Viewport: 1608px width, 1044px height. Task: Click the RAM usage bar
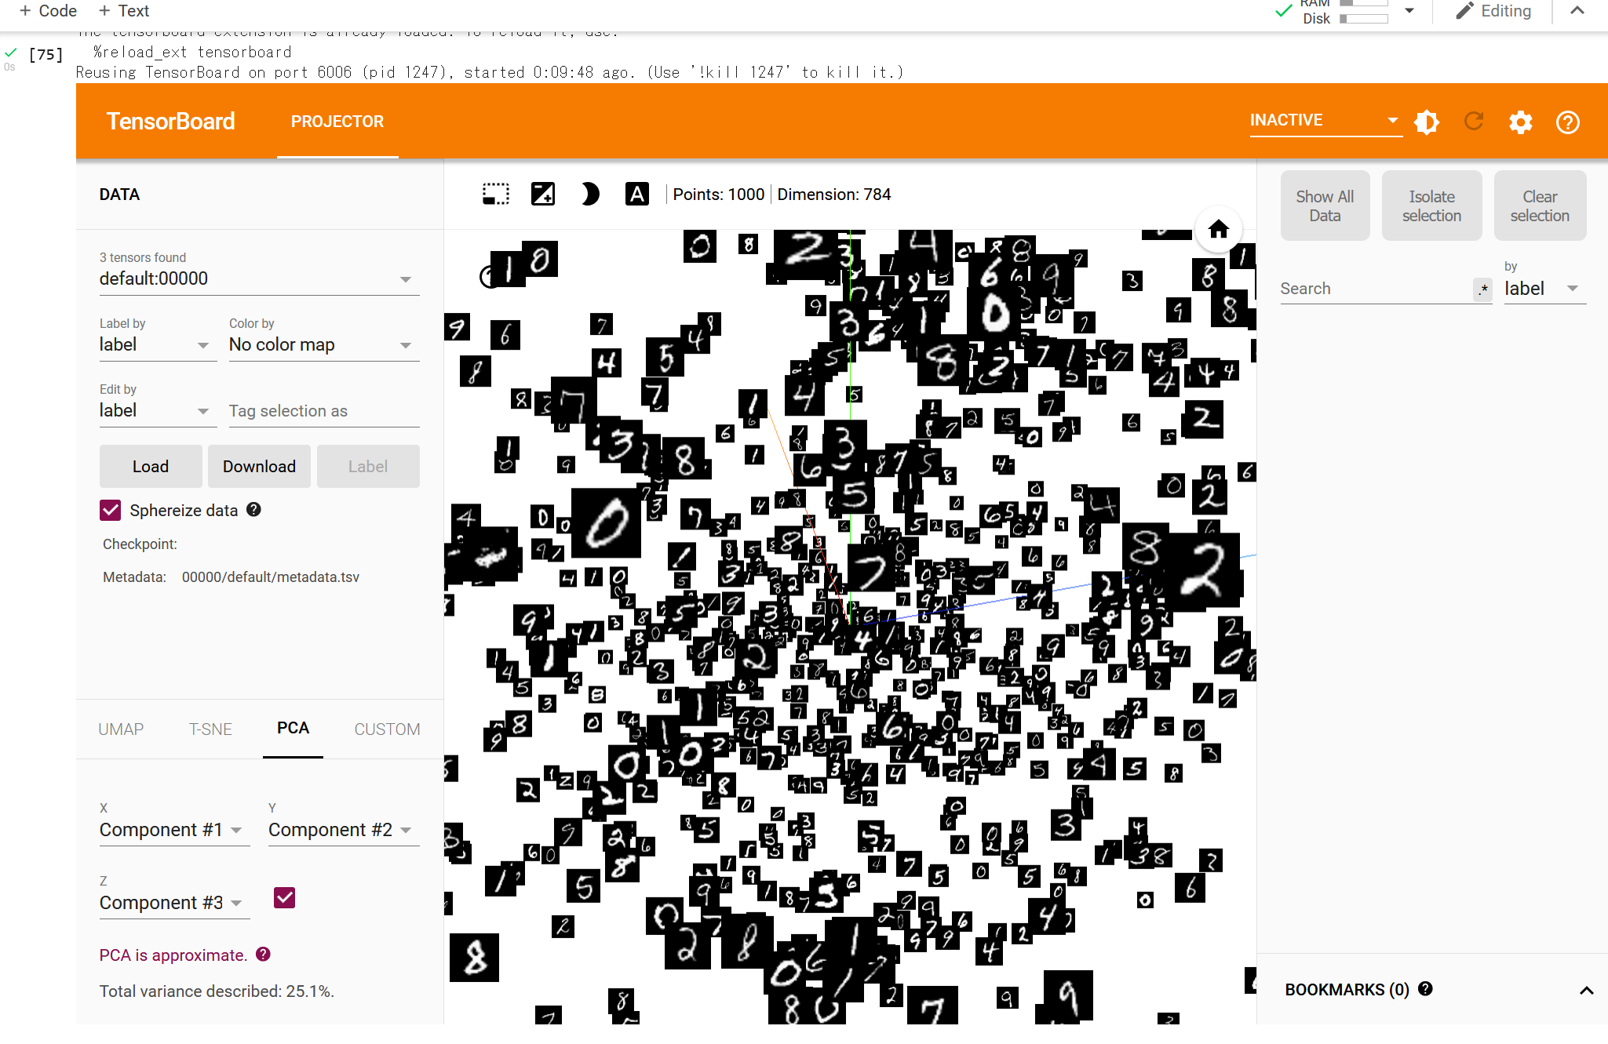tap(1364, 3)
